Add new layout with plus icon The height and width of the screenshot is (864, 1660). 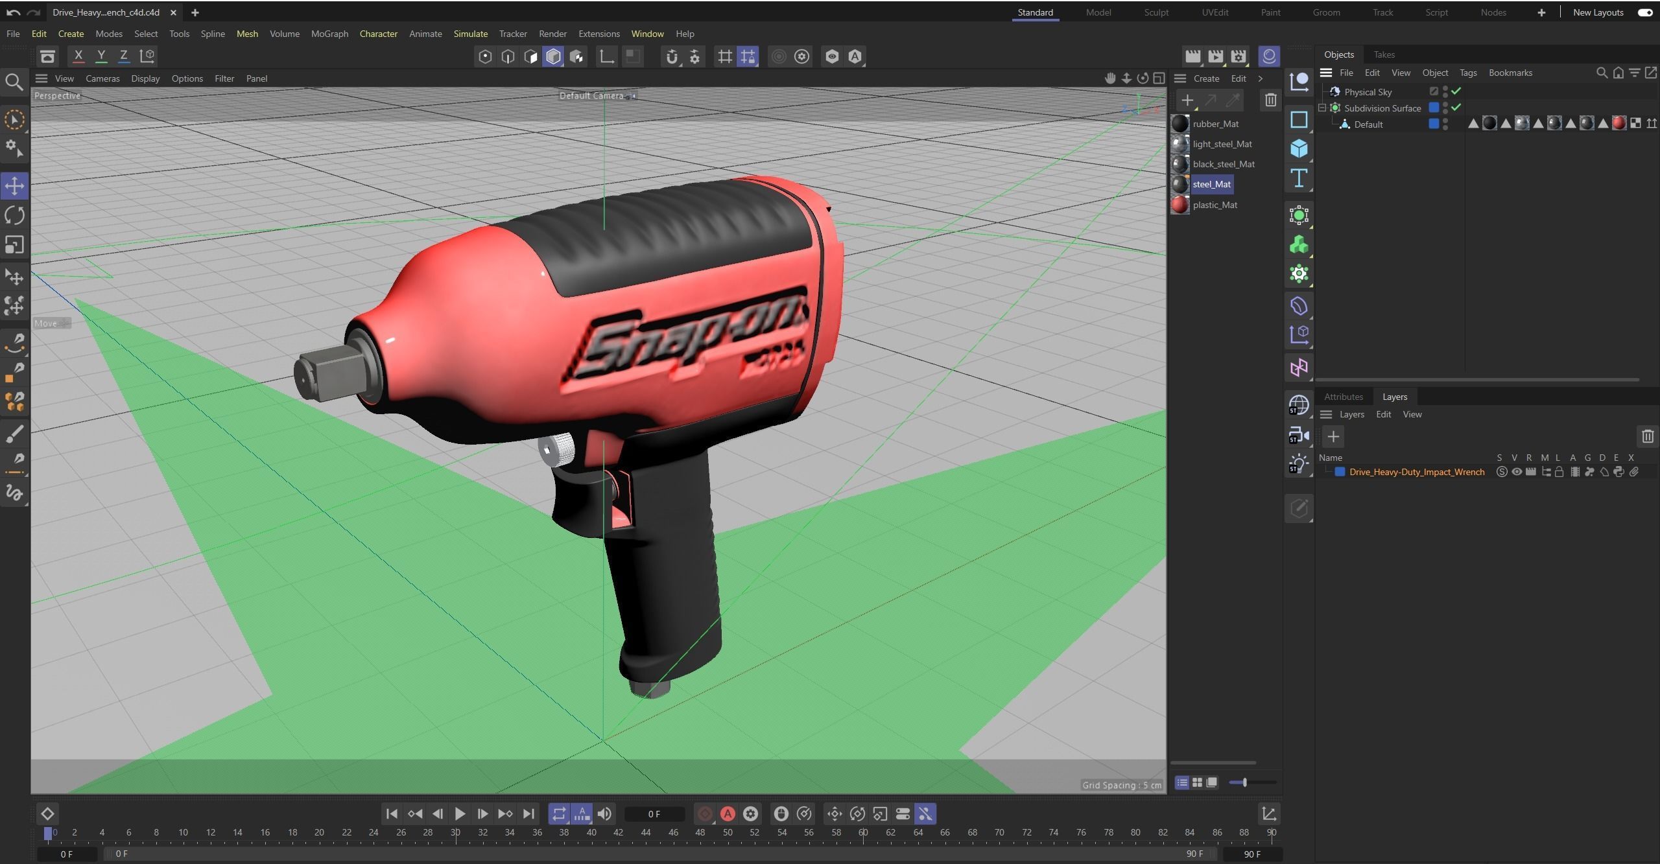[1541, 12]
